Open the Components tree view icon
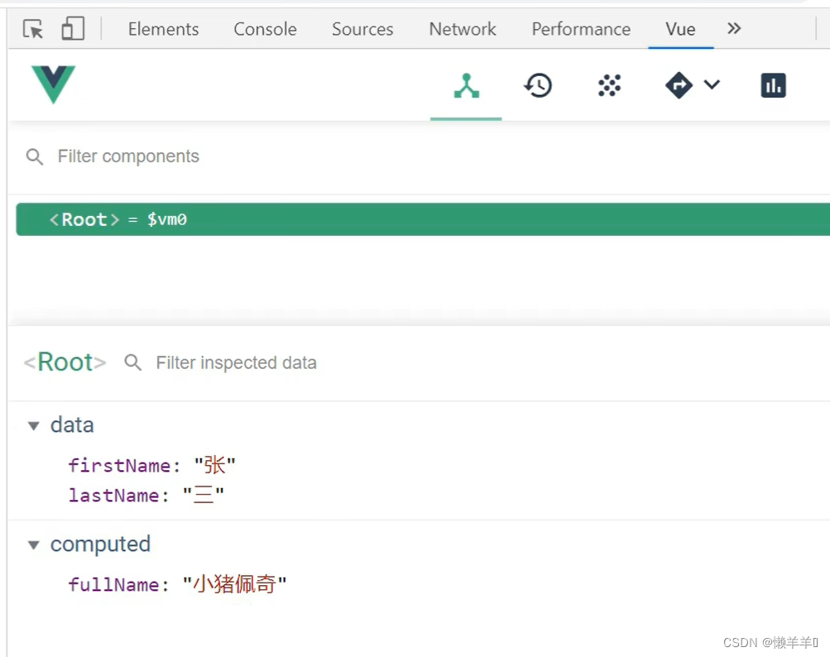Image resolution: width=830 pixels, height=657 pixels. 467,85
